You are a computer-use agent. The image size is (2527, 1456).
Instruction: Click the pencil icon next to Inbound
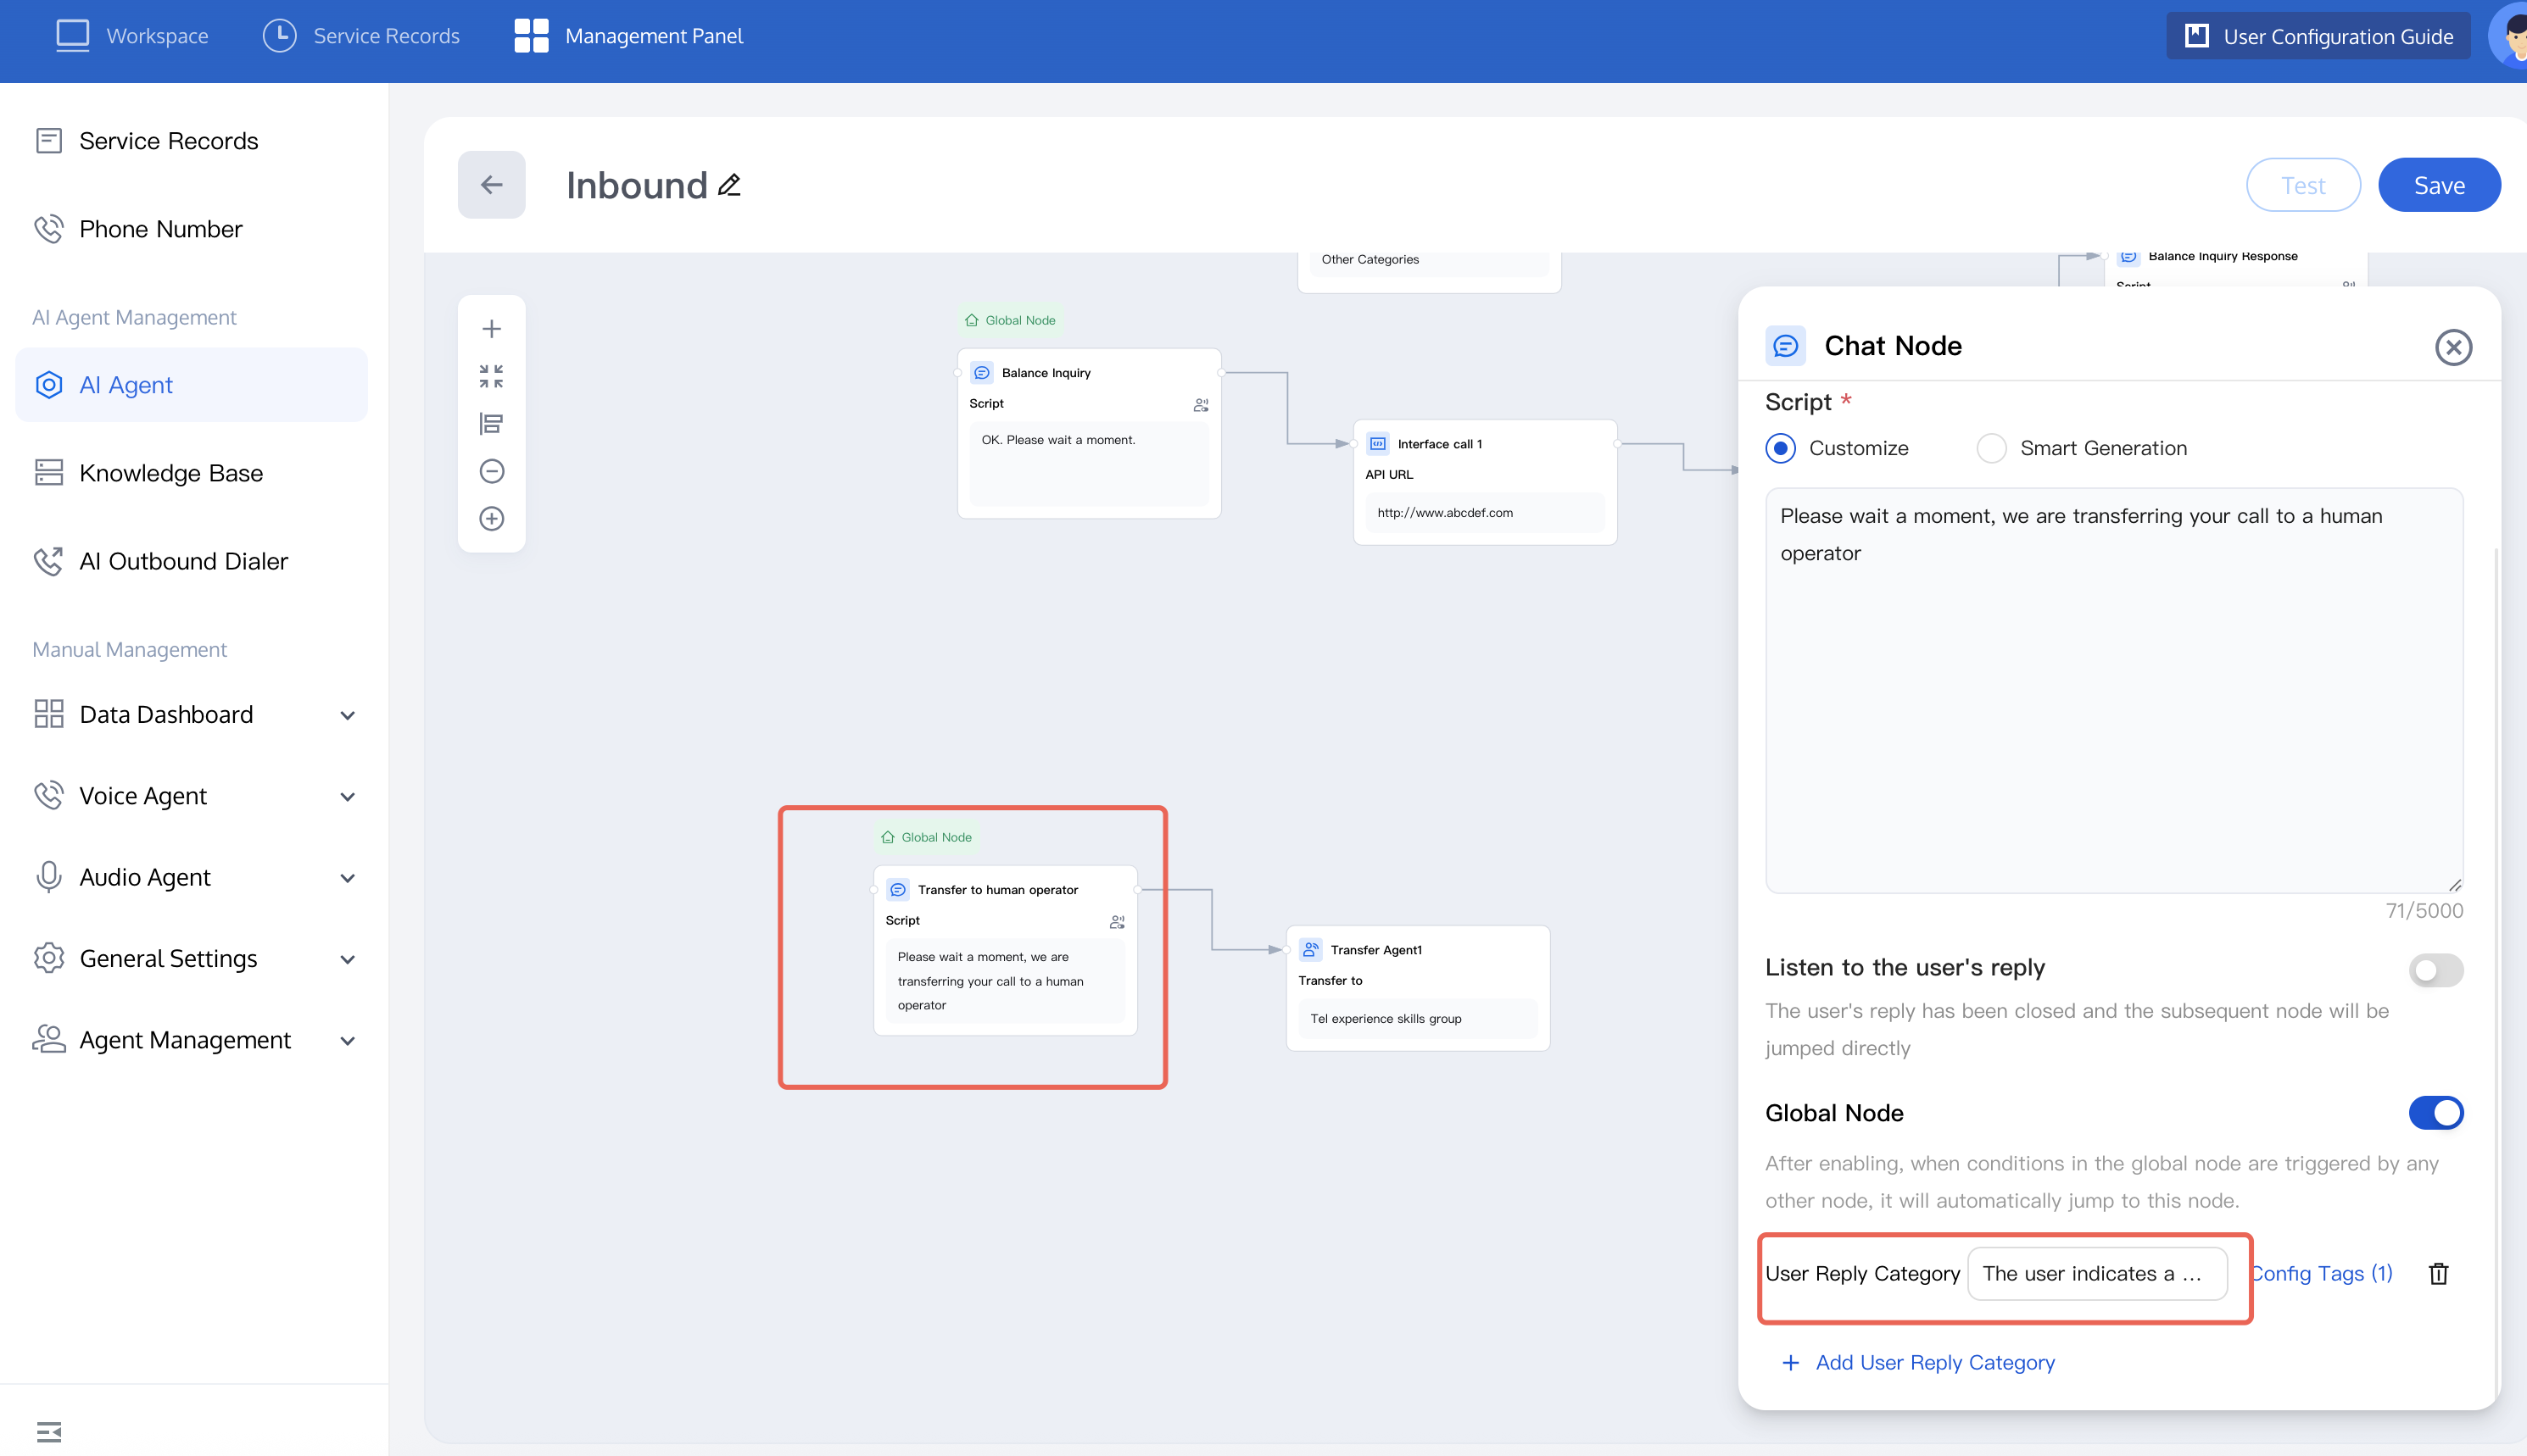pos(729,185)
